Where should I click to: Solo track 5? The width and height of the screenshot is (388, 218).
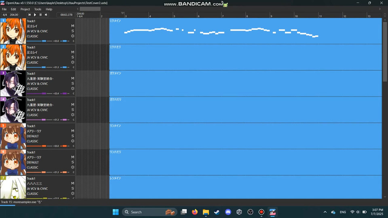pyautogui.click(x=72, y=136)
